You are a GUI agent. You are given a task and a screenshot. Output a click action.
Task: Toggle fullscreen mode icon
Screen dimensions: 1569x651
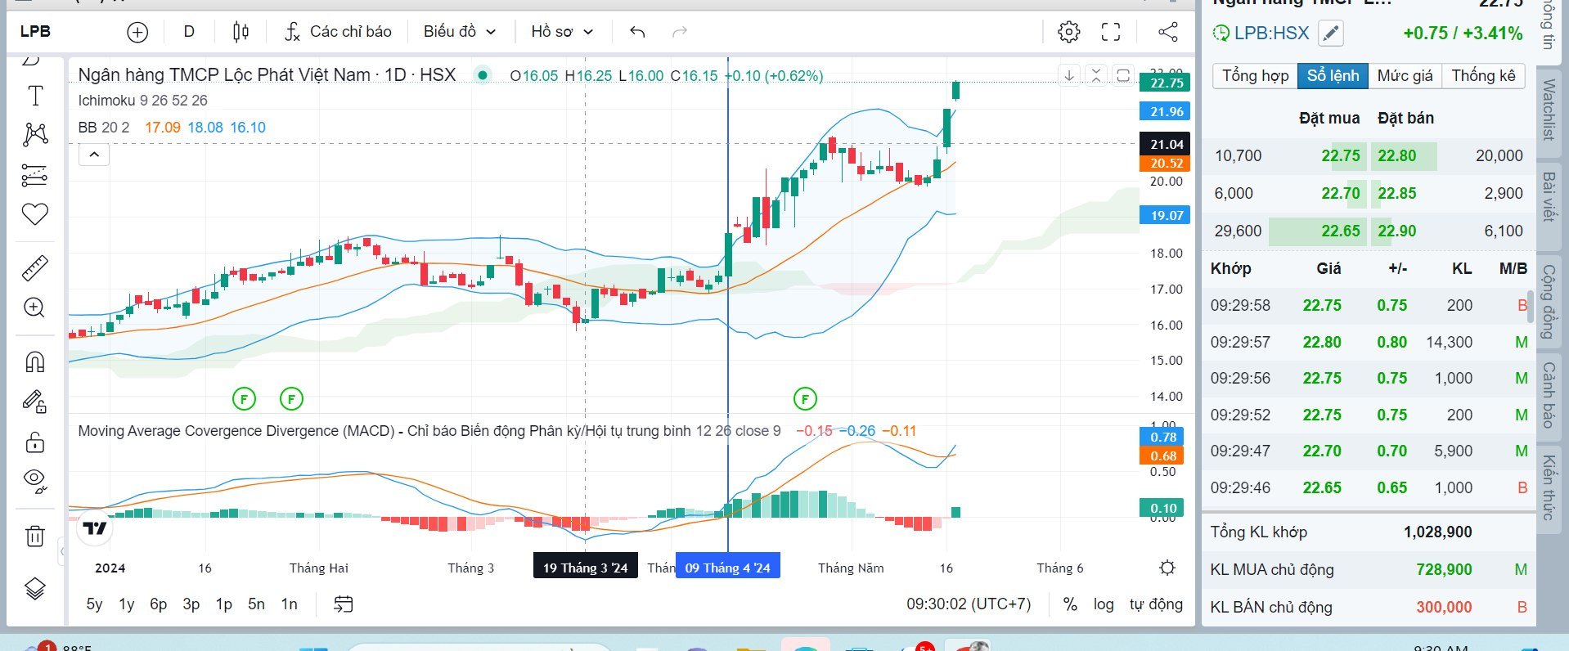(1111, 32)
